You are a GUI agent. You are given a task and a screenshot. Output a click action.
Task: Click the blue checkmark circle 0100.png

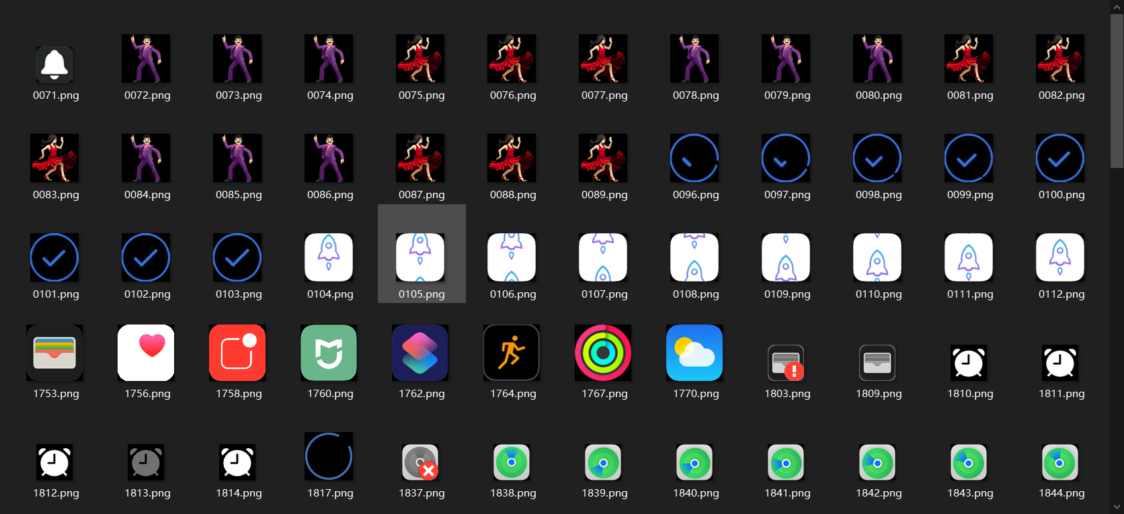[x=1060, y=159]
